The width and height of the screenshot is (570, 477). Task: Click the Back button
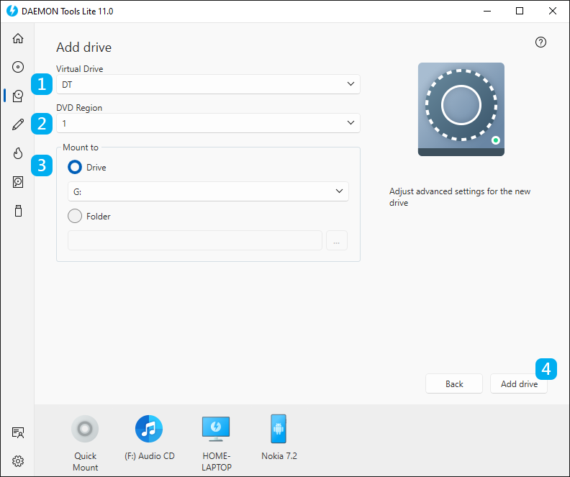(x=454, y=383)
